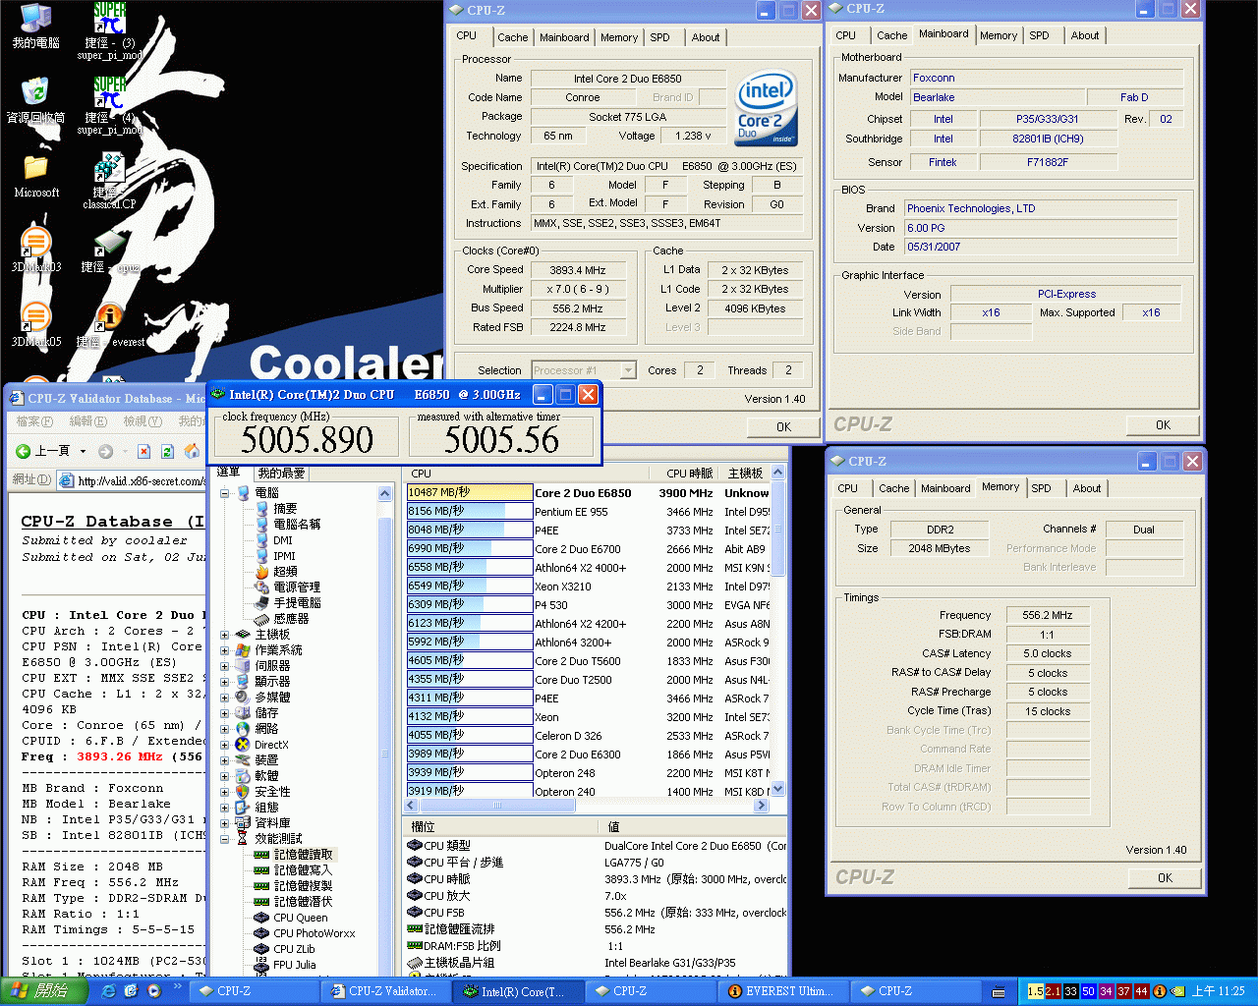Click the Back arrow in Internet Explorer

coord(24,451)
